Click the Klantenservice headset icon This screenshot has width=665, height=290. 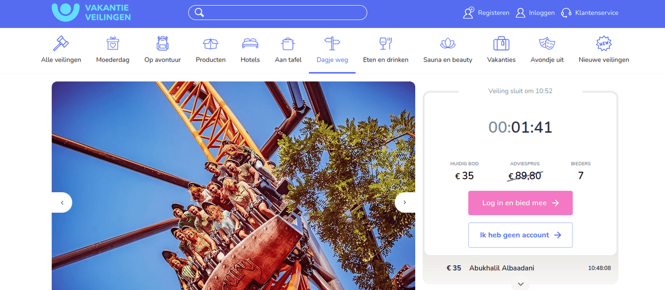pos(565,12)
